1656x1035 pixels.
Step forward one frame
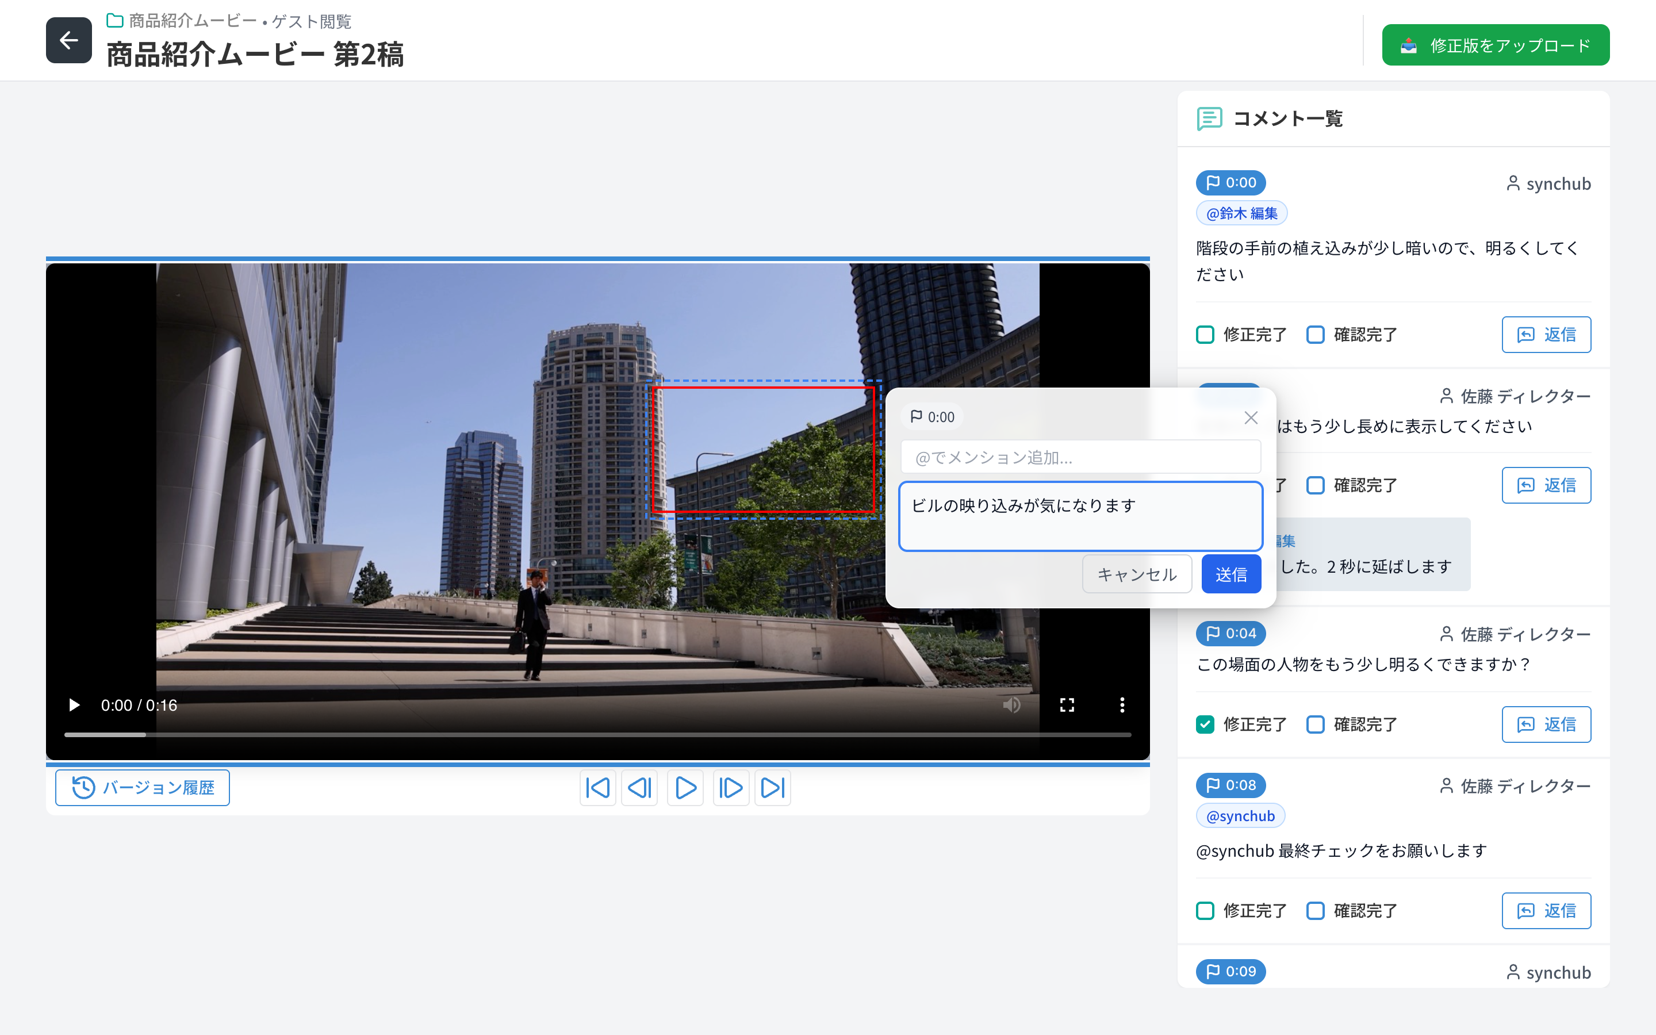[x=731, y=788]
